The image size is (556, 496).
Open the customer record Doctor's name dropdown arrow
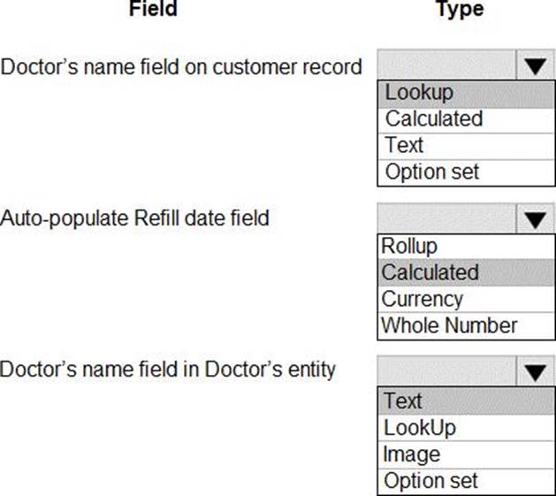533,65
